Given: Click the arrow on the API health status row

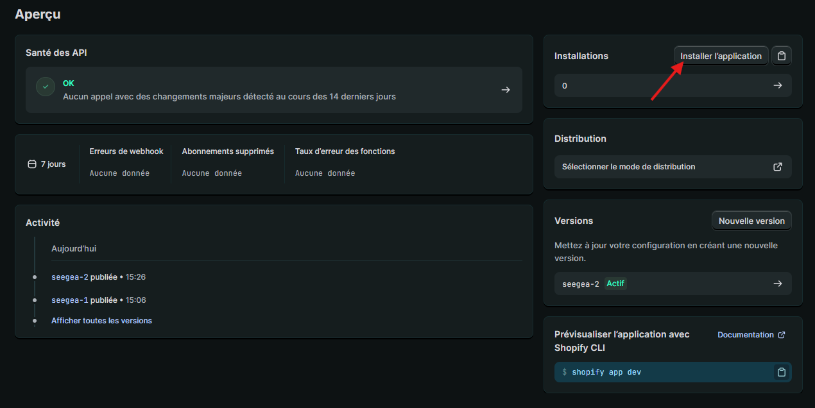Looking at the screenshot, I should pyautogui.click(x=505, y=90).
